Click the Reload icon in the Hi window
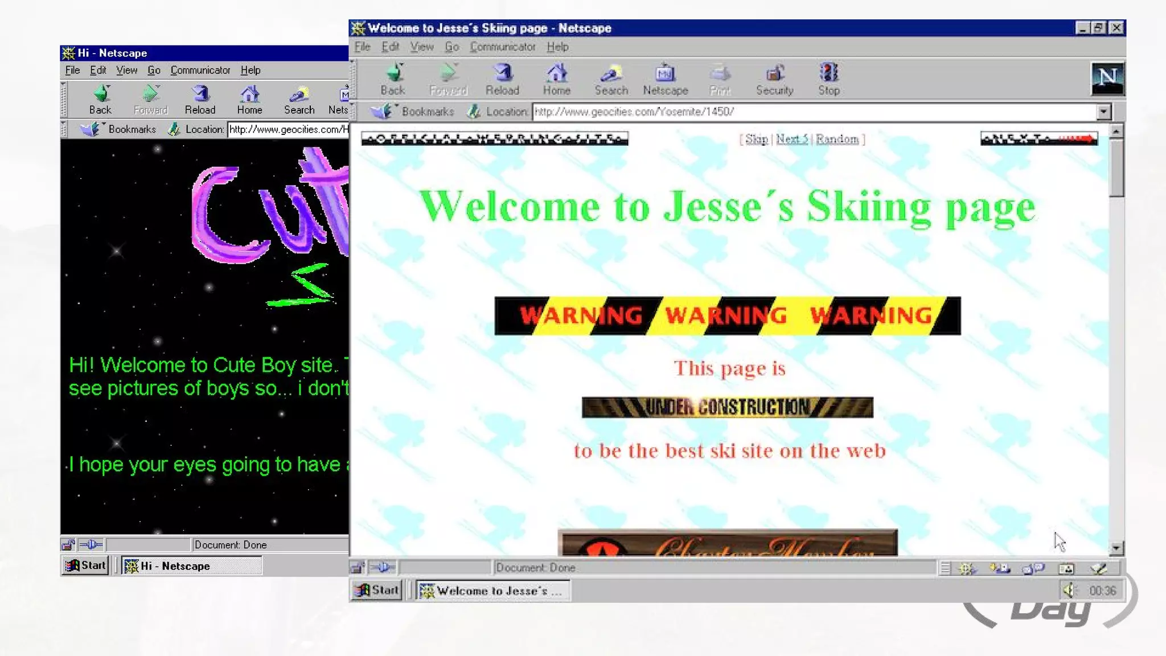1166x656 pixels. tap(200, 99)
